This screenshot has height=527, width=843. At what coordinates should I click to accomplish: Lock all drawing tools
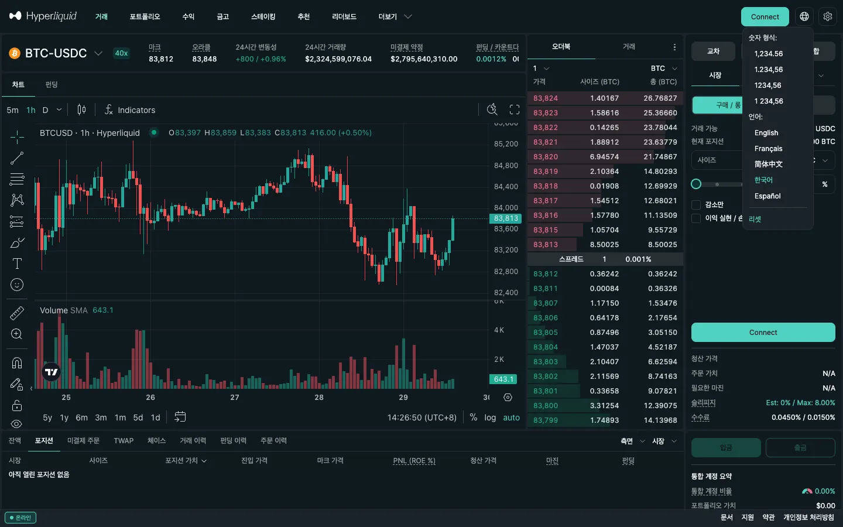[17, 405]
